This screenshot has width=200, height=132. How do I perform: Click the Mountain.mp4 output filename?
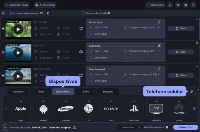tap(97, 69)
